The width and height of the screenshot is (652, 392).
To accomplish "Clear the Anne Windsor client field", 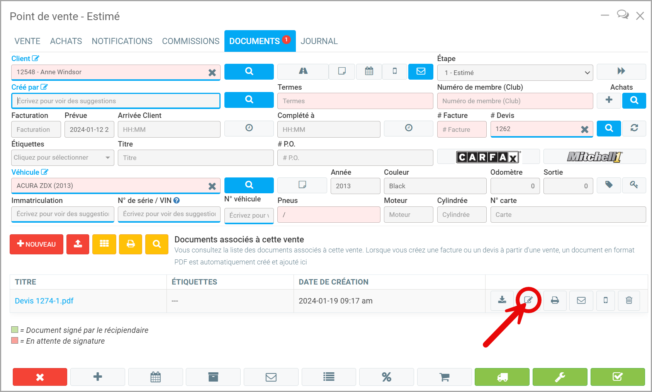I will 212,72.
